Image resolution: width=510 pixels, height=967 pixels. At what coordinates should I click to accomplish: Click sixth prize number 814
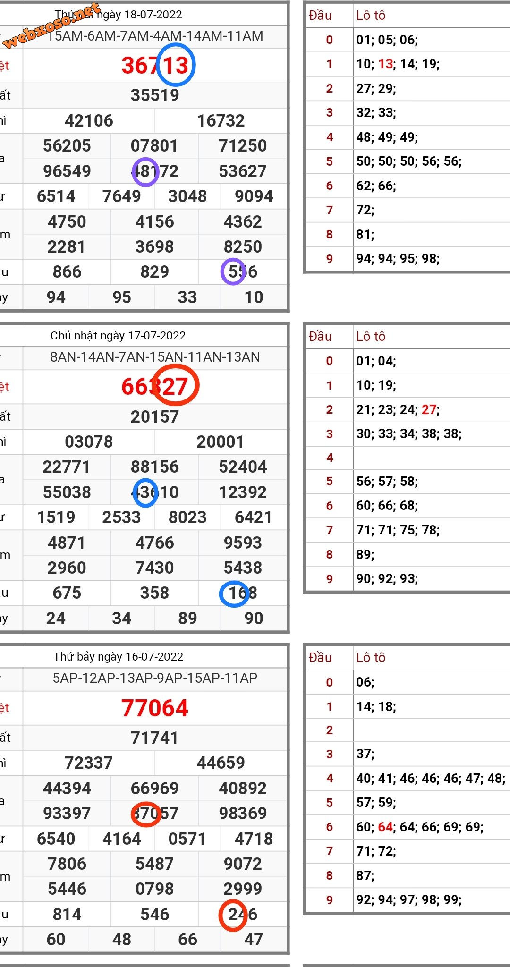67,915
